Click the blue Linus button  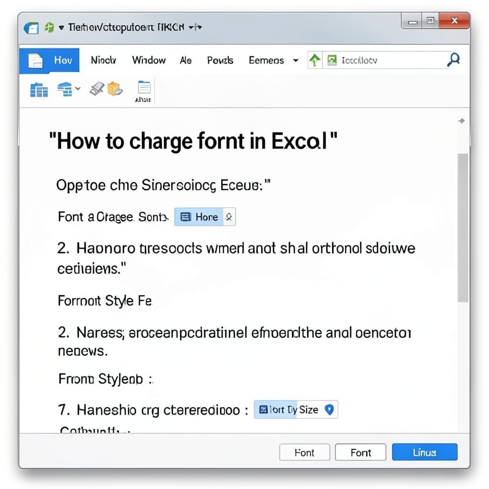(x=425, y=452)
